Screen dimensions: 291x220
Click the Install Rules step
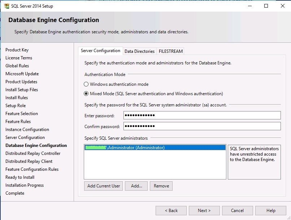(17, 98)
